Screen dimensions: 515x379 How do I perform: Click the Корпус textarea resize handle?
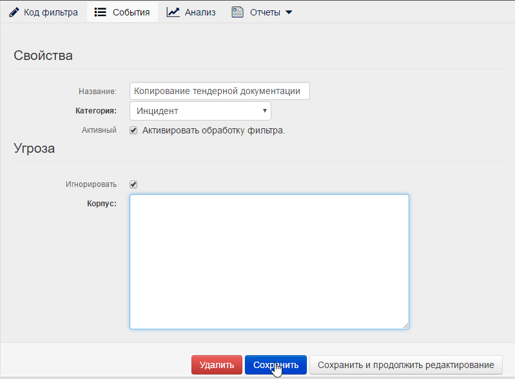tap(405, 326)
